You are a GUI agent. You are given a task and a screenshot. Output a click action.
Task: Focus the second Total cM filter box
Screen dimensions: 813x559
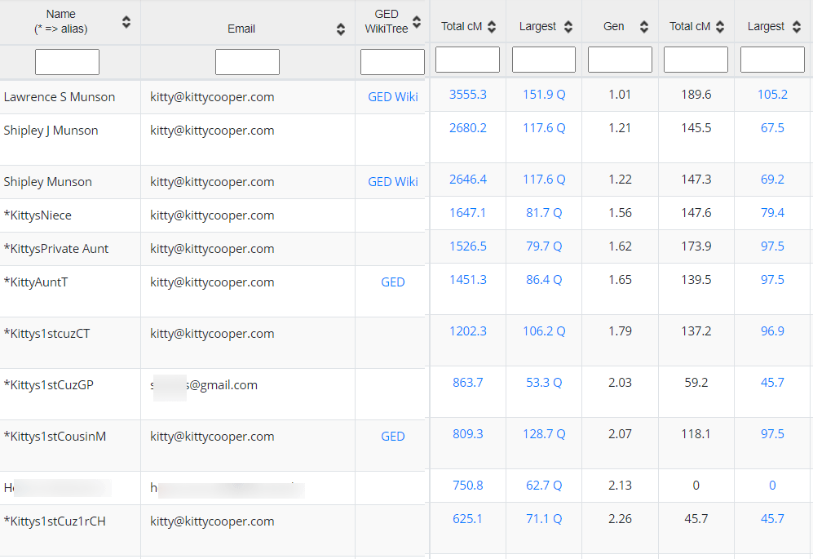tap(696, 60)
